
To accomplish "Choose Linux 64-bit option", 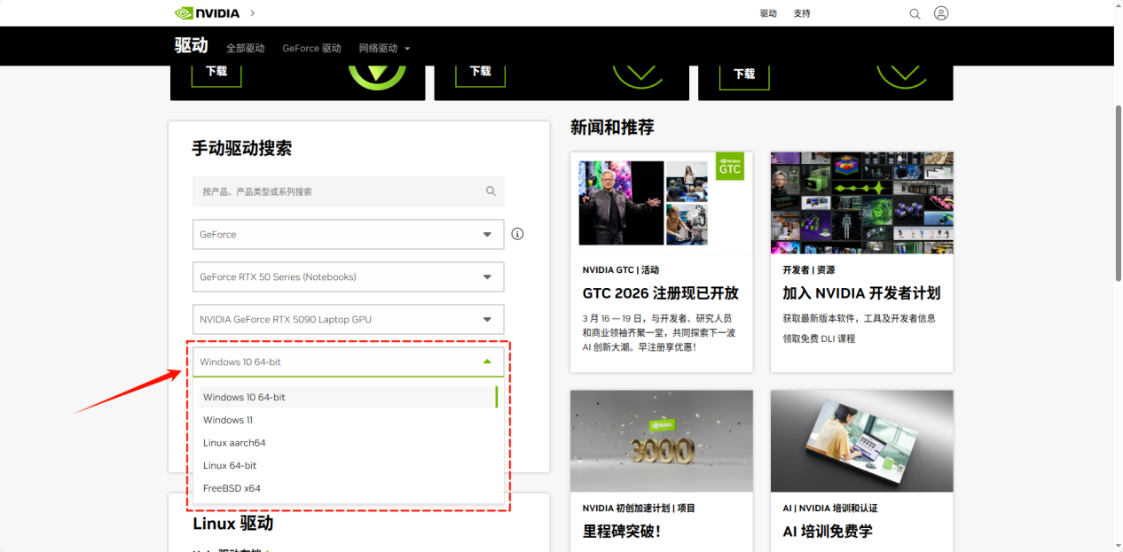I will click(230, 465).
